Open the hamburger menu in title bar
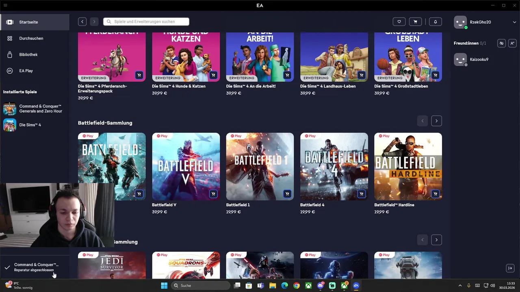 tap(5, 5)
